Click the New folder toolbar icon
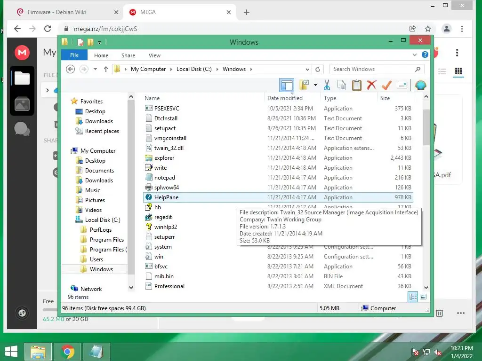The image size is (482, 361). coord(305,85)
